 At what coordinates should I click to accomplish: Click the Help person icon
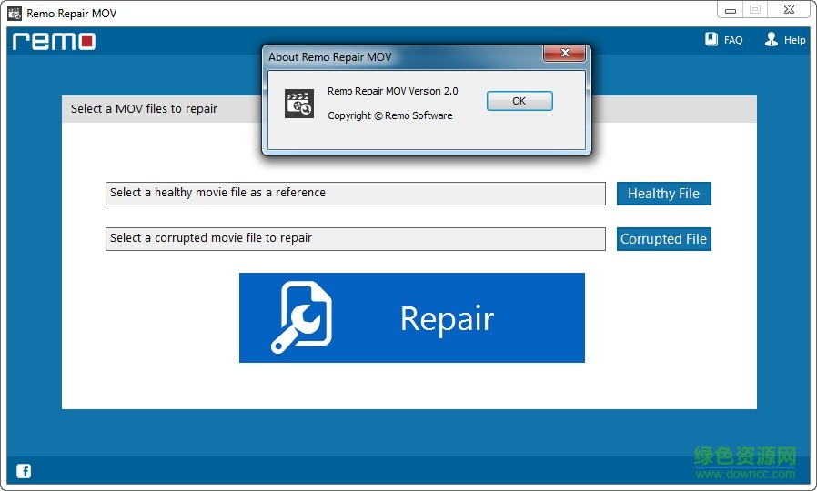point(772,40)
